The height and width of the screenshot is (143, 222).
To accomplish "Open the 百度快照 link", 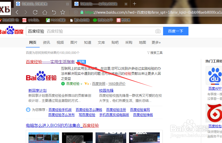I will [x=99, y=84].
